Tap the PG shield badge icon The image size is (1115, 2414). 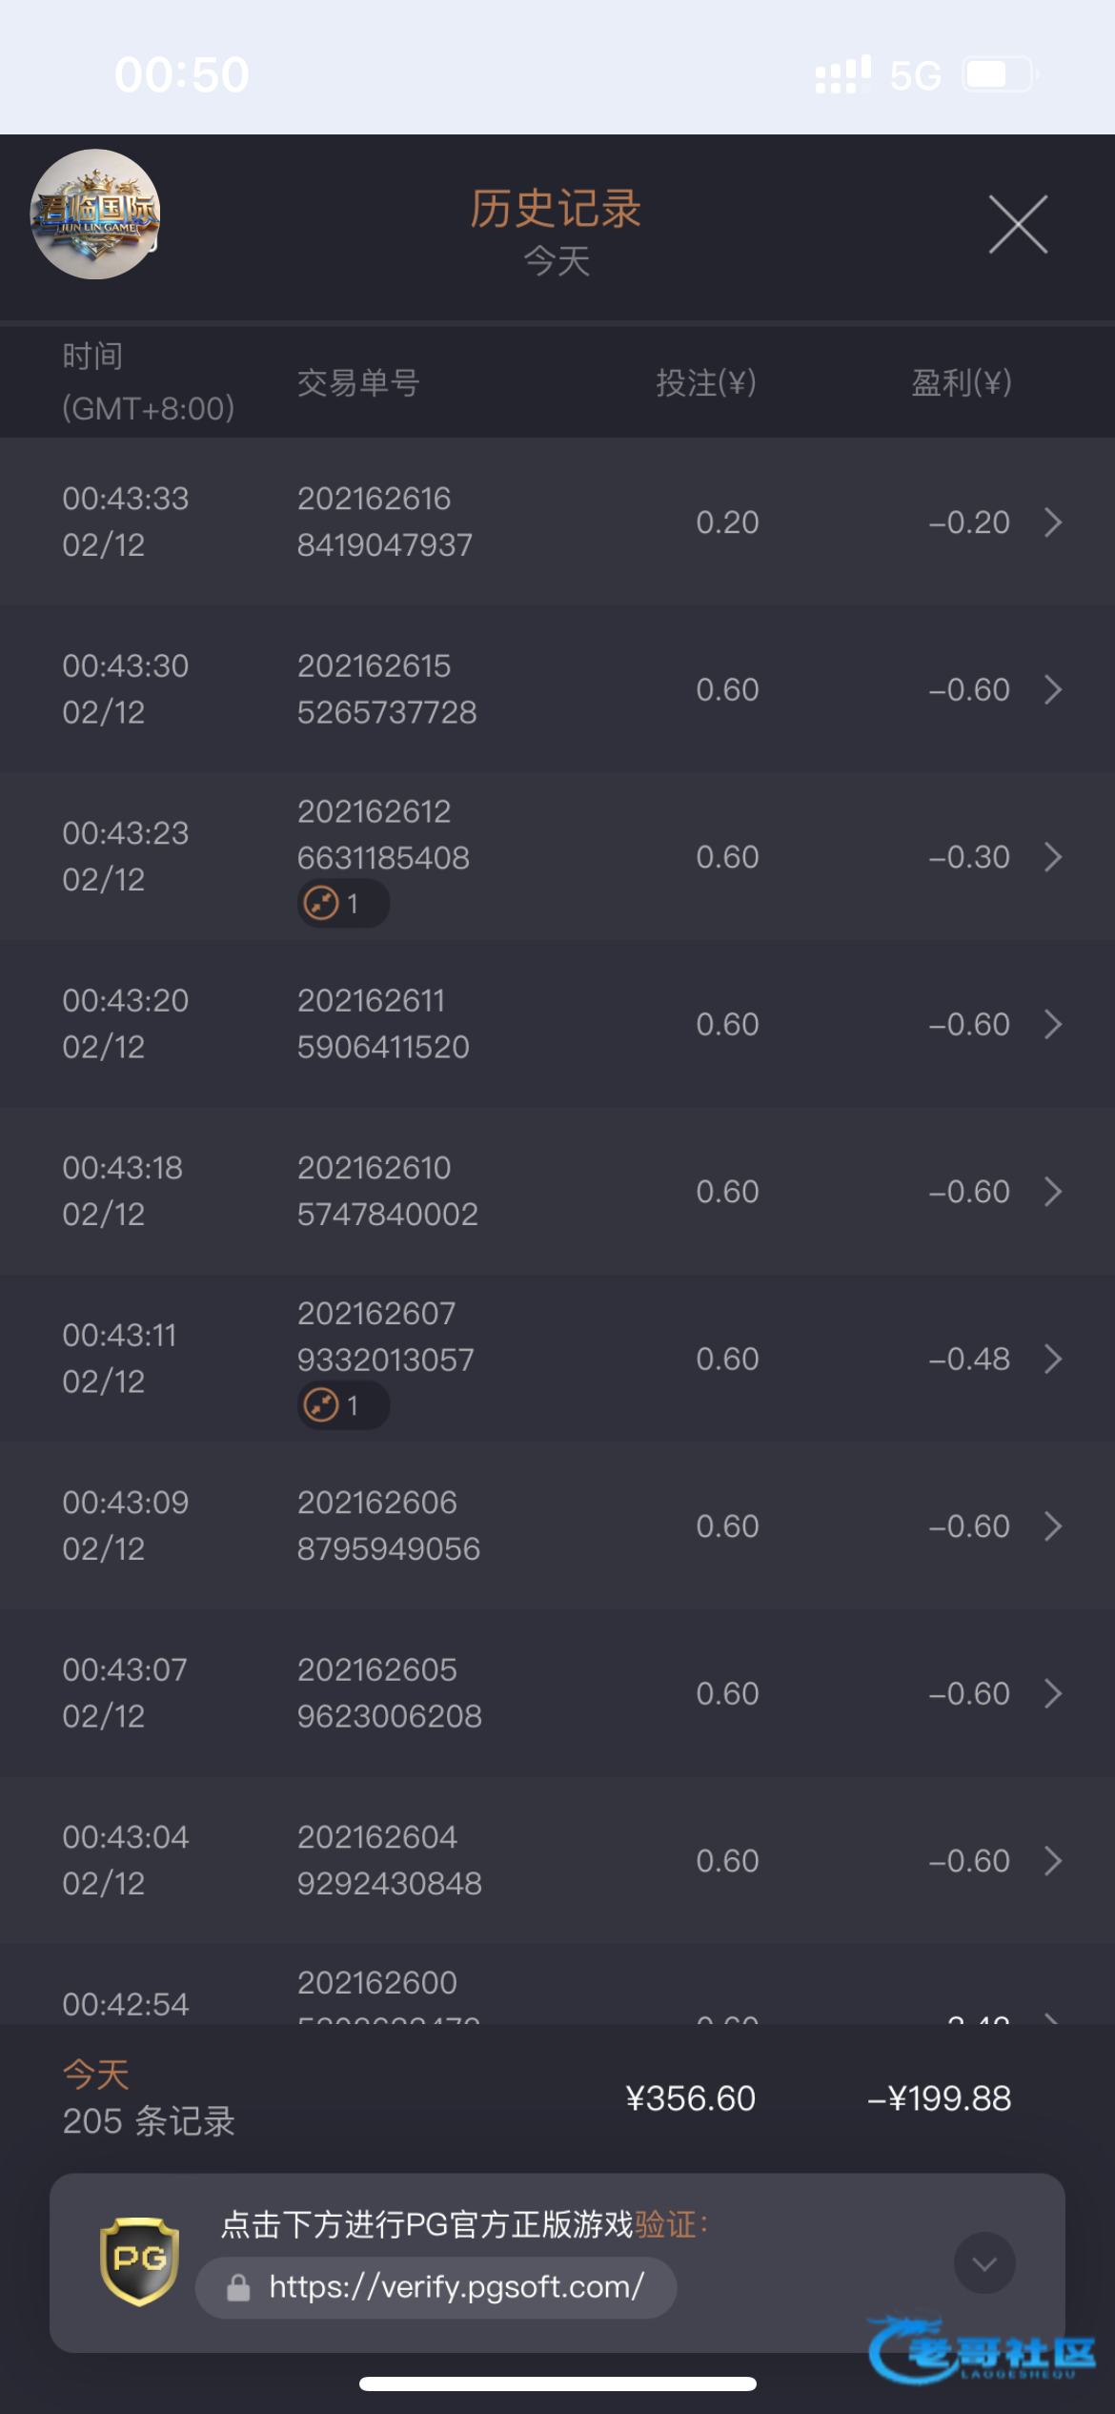point(139,2261)
